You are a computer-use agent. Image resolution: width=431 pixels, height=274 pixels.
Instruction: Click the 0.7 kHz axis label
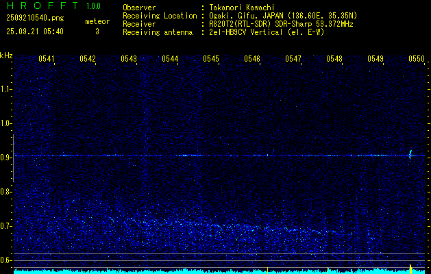(5, 226)
